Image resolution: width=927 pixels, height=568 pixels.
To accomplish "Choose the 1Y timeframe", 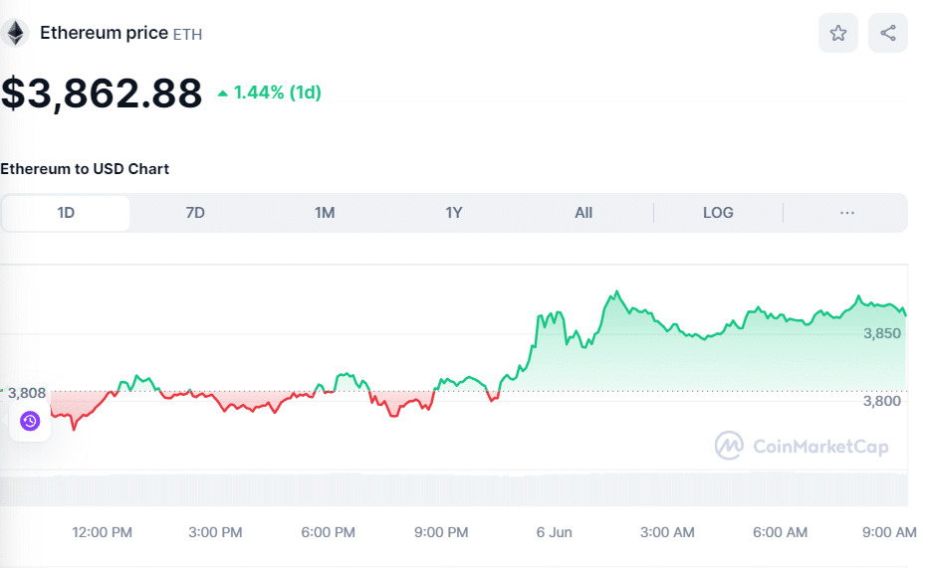I will [x=454, y=213].
